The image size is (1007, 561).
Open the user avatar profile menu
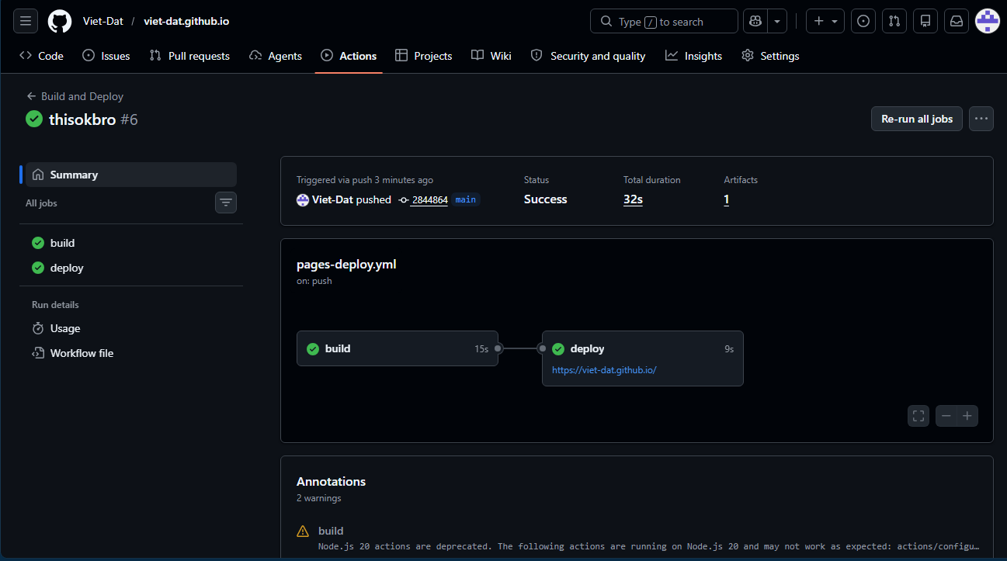click(988, 21)
